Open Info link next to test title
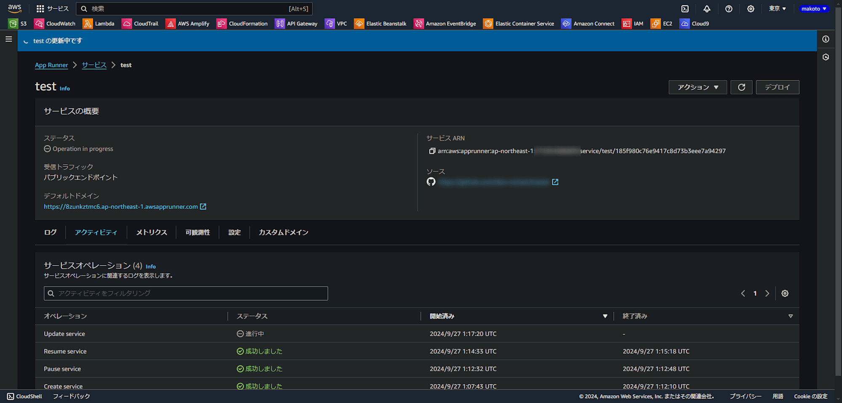 coord(65,88)
